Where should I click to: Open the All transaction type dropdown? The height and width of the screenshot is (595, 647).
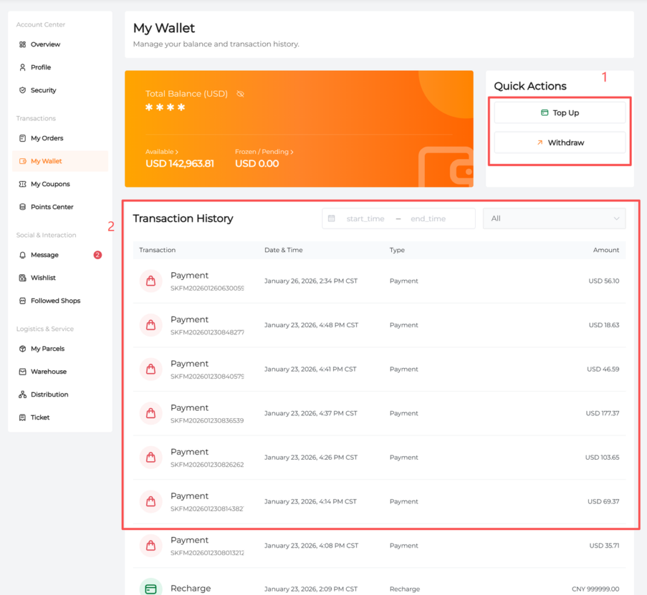click(x=554, y=219)
